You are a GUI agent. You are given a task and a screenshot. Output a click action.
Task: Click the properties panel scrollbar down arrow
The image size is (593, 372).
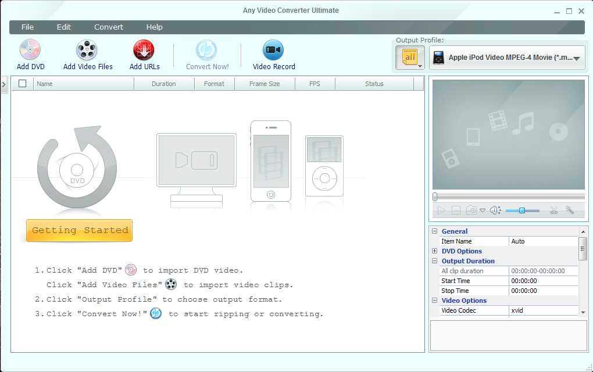coord(583,312)
